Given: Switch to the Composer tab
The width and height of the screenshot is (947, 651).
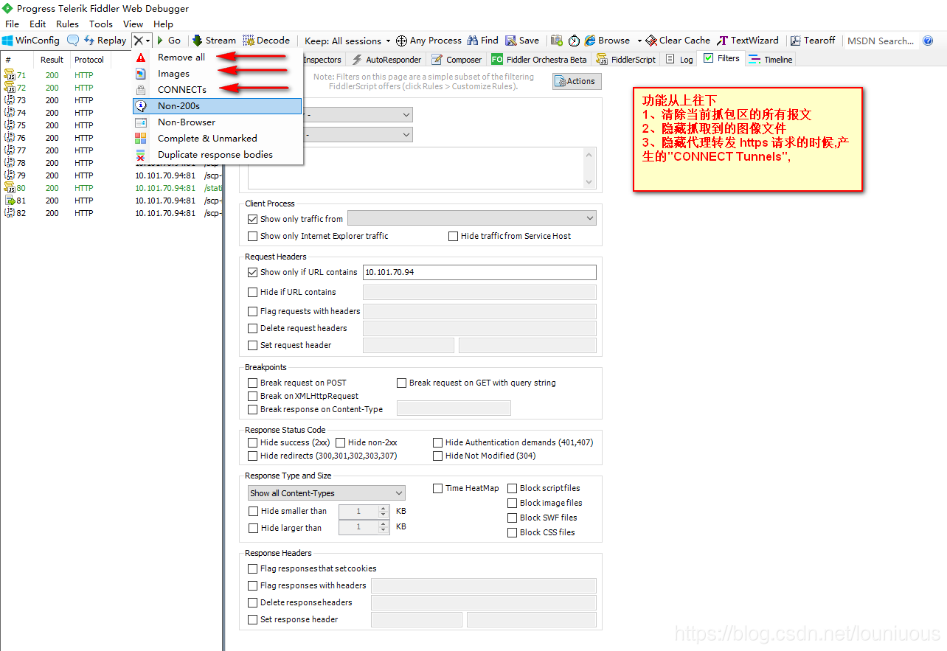Looking at the screenshot, I should [x=457, y=60].
